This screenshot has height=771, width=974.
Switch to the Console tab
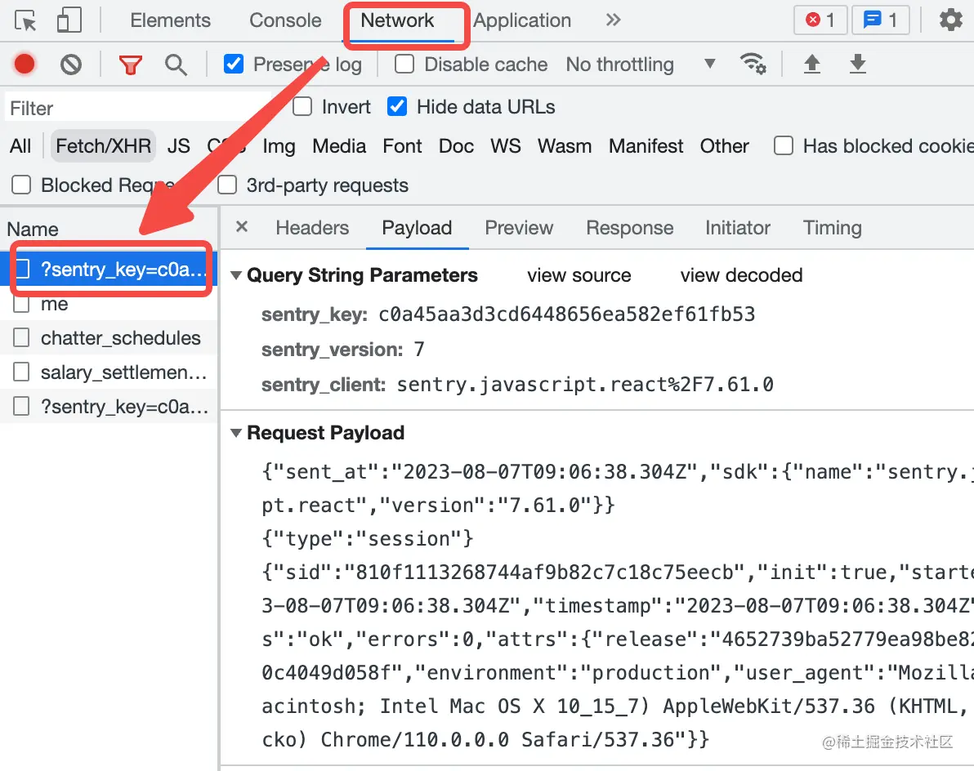[x=285, y=20]
